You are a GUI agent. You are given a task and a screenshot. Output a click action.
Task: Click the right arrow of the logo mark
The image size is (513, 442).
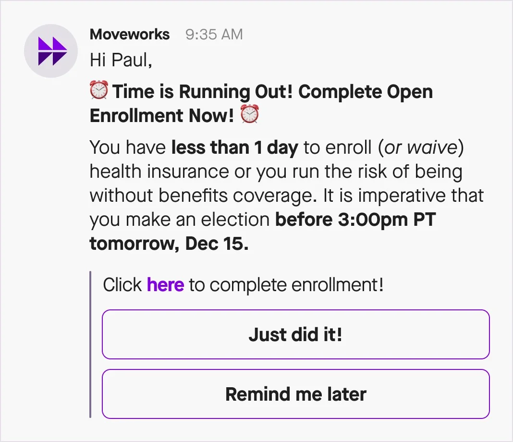pos(59,50)
